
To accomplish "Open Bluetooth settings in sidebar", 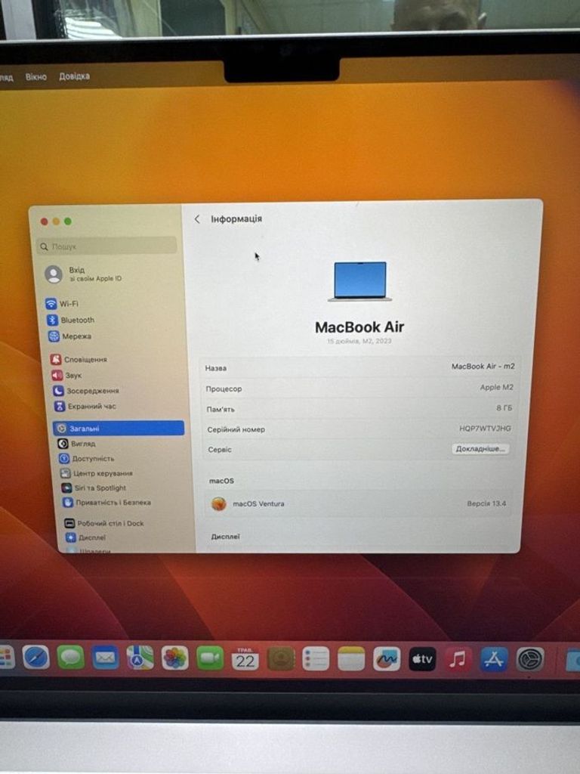I will click(70, 320).
